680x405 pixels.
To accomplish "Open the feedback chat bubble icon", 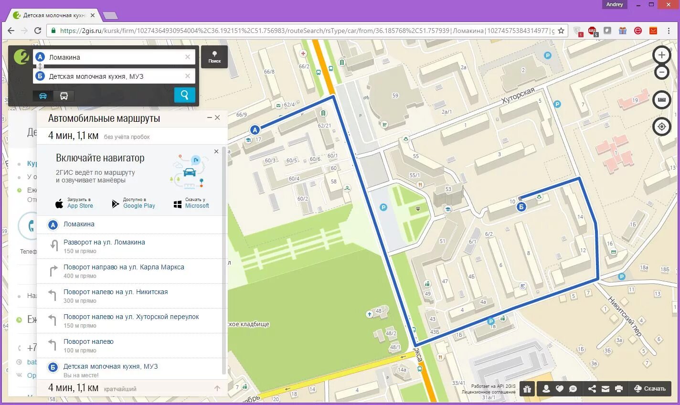I will coord(573,389).
